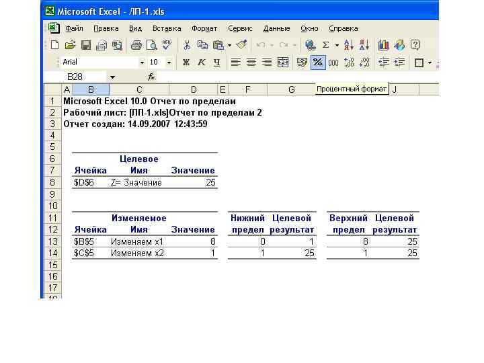
Task: Decrease indent icon
Action: [384, 63]
